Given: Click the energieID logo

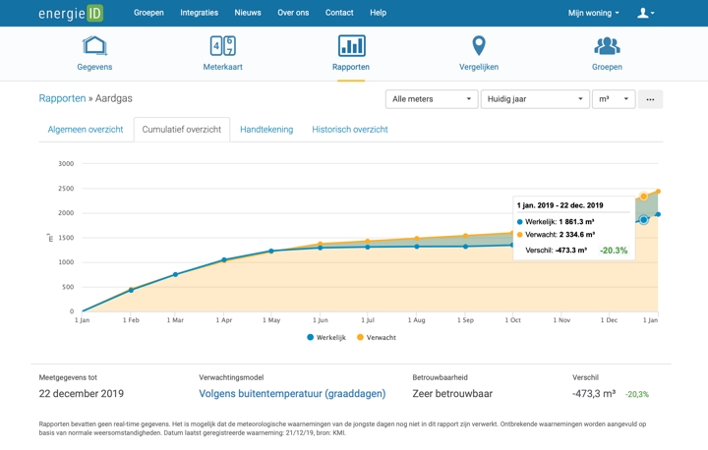Looking at the screenshot, I should pos(71,13).
